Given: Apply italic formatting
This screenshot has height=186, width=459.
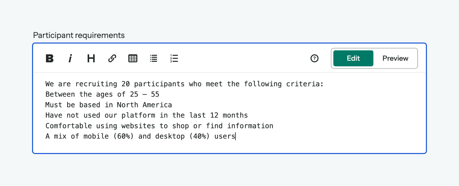Looking at the screenshot, I should coord(70,58).
